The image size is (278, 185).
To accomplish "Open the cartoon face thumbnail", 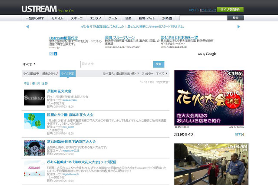I will (34, 148).
